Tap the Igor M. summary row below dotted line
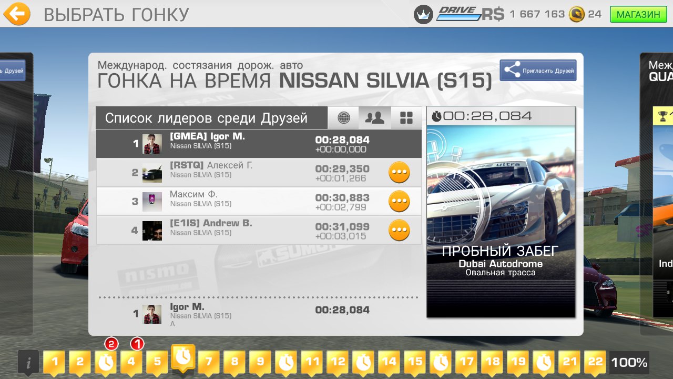Viewport: 673px width, 379px height. [x=259, y=315]
